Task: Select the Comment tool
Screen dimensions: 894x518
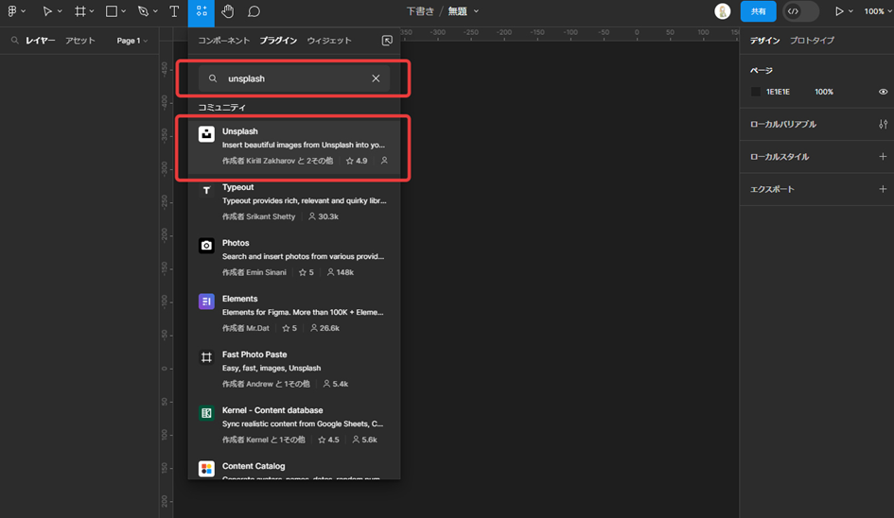Action: (254, 11)
